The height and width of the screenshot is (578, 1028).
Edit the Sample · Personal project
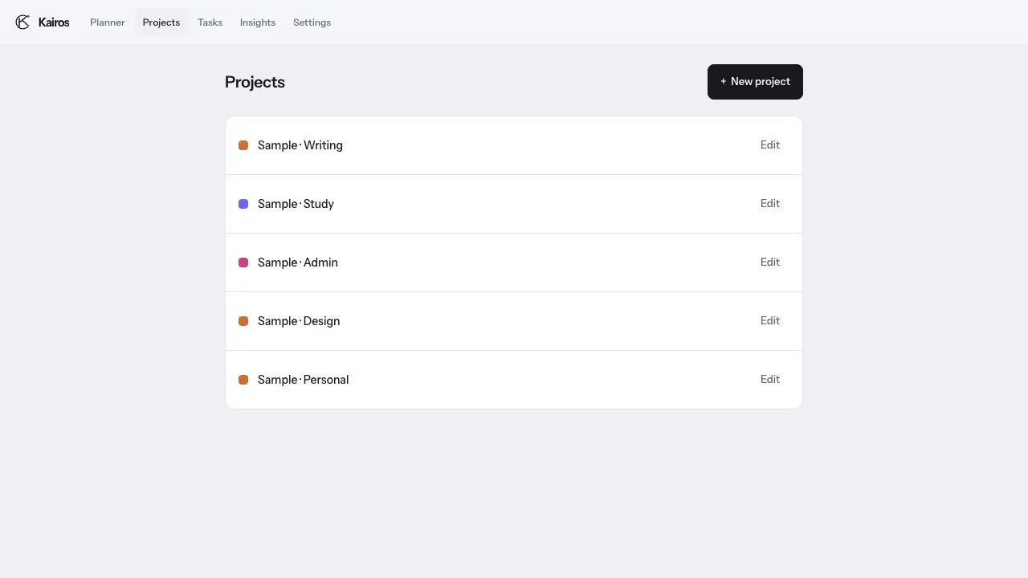(770, 380)
